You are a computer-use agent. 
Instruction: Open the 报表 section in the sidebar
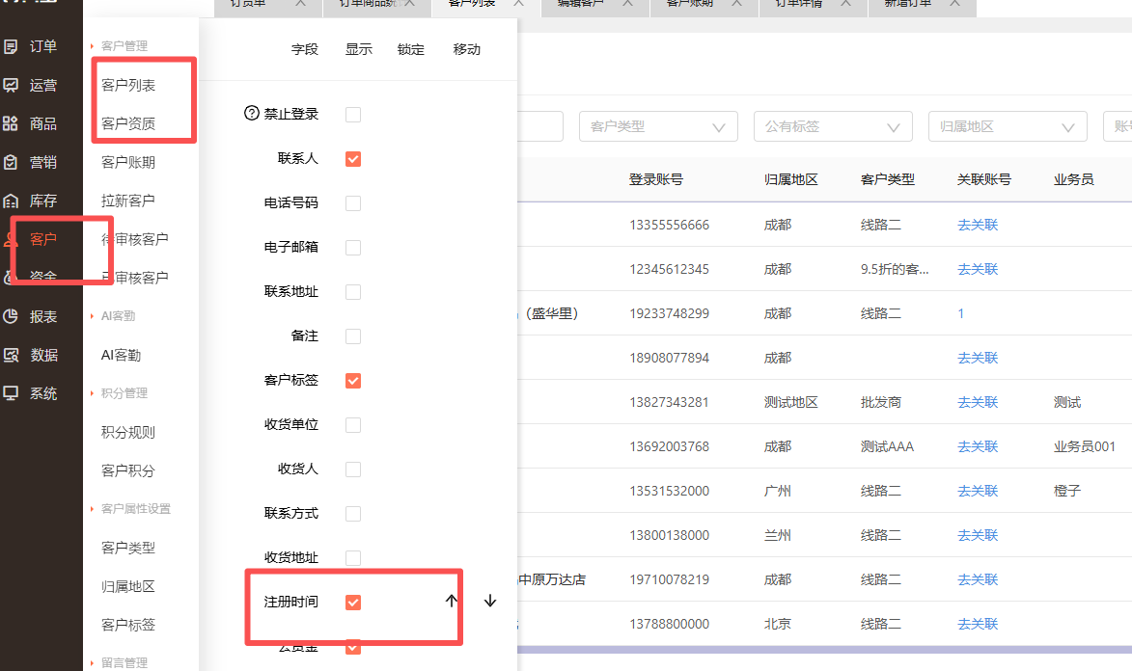pyautogui.click(x=30, y=317)
